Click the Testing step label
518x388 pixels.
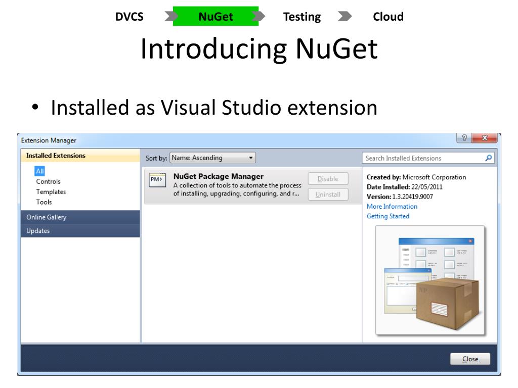(x=302, y=17)
